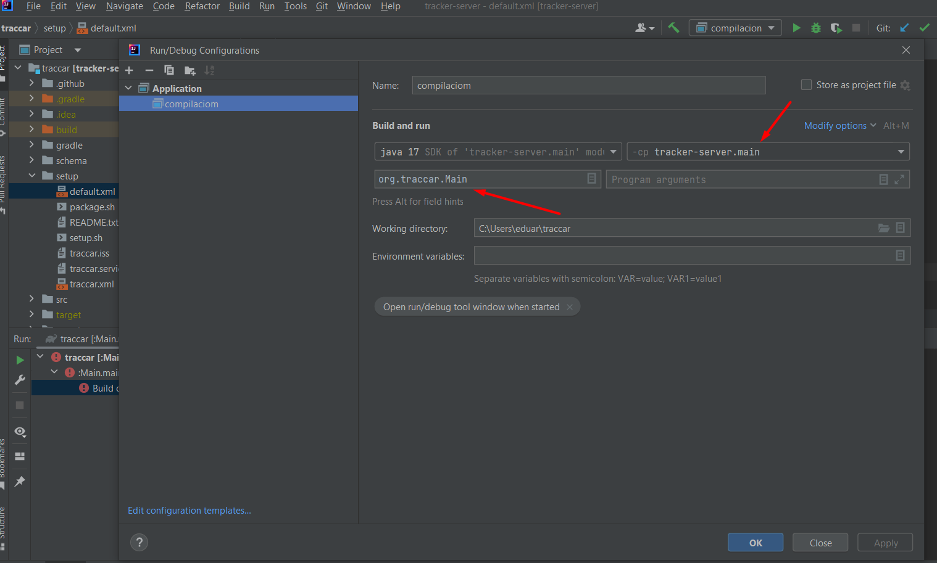Run compilacion with green play icon
Viewport: 937px width, 563px height.
click(x=796, y=28)
